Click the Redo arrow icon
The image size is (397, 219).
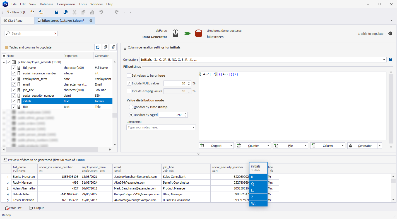pyautogui.click(x=117, y=12)
